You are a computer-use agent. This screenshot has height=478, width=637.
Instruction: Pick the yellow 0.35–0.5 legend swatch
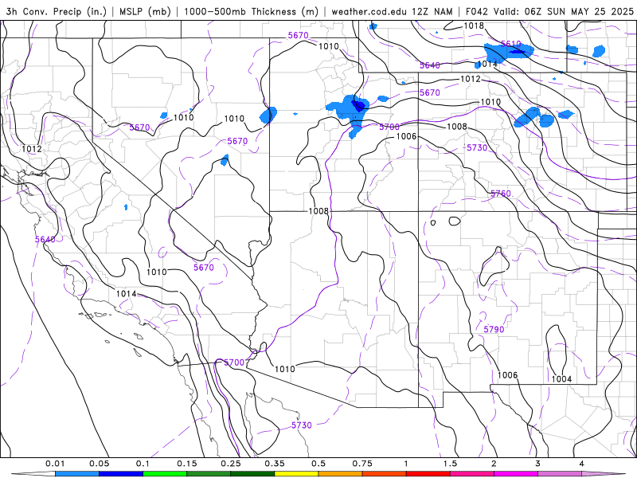[x=296, y=474]
